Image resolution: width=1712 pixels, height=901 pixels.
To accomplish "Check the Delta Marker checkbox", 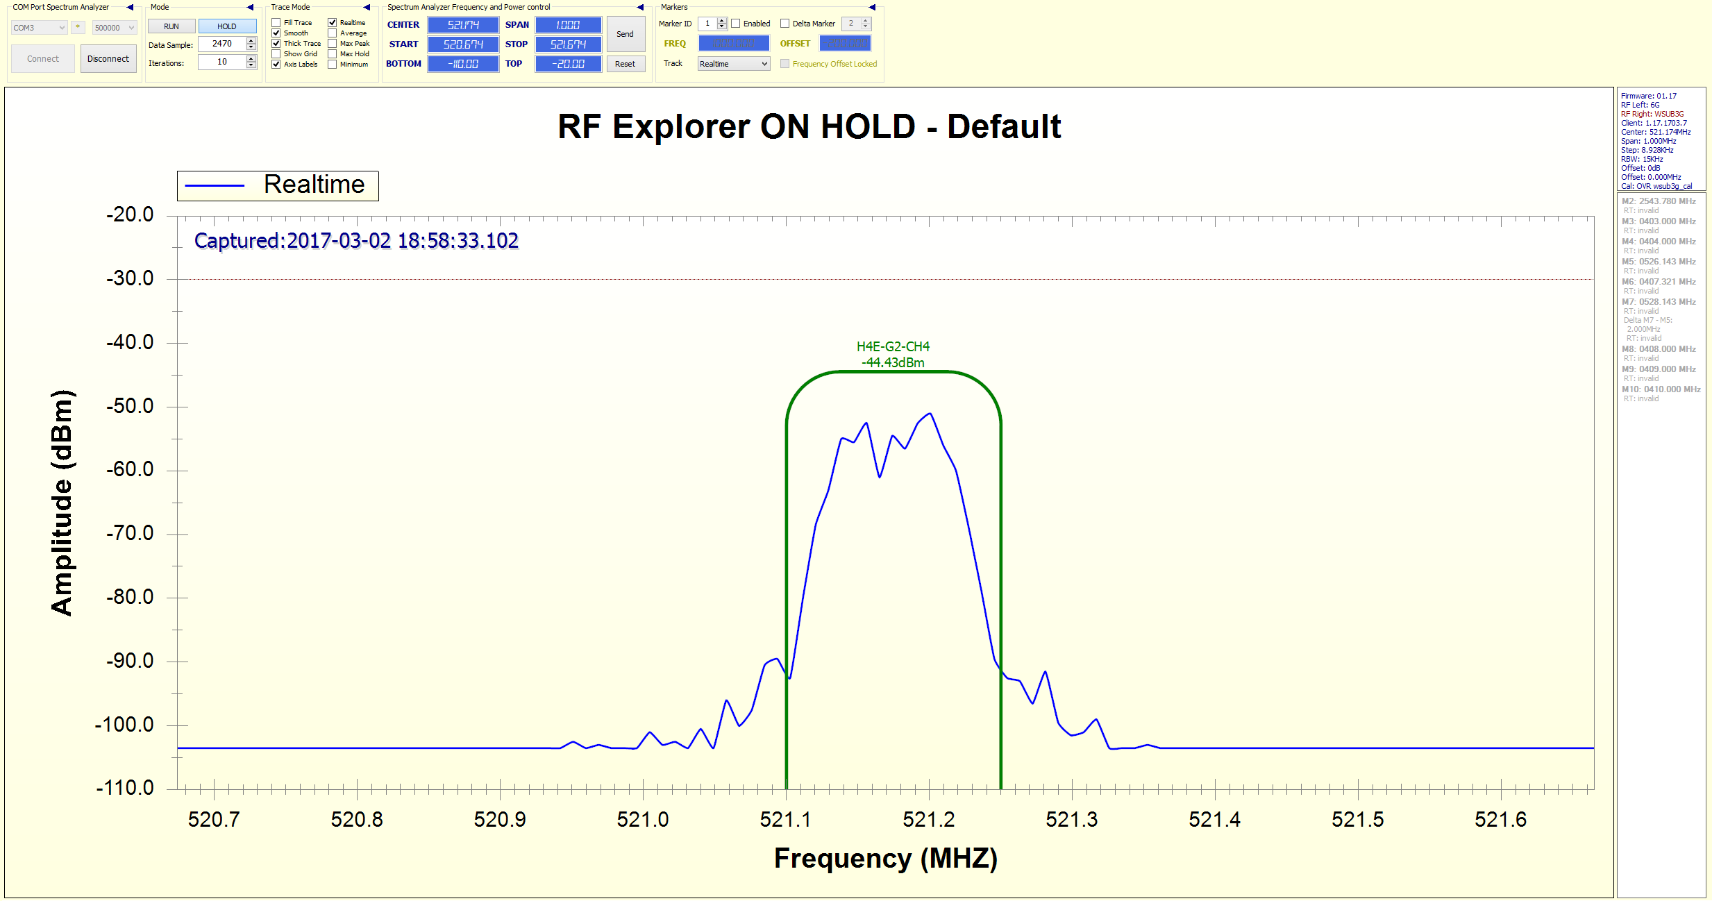I will tap(785, 24).
